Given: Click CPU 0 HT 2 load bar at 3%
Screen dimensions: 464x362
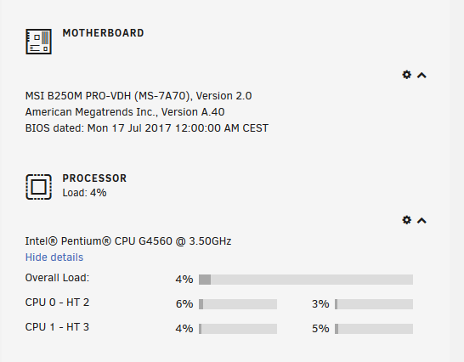Looking at the screenshot, I should [x=374, y=304].
